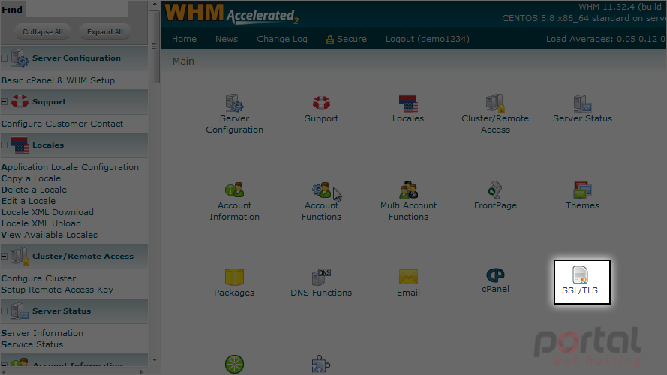Collapse the Support sidebar section
Viewport: 667px width, 375px height.
tap(5, 101)
